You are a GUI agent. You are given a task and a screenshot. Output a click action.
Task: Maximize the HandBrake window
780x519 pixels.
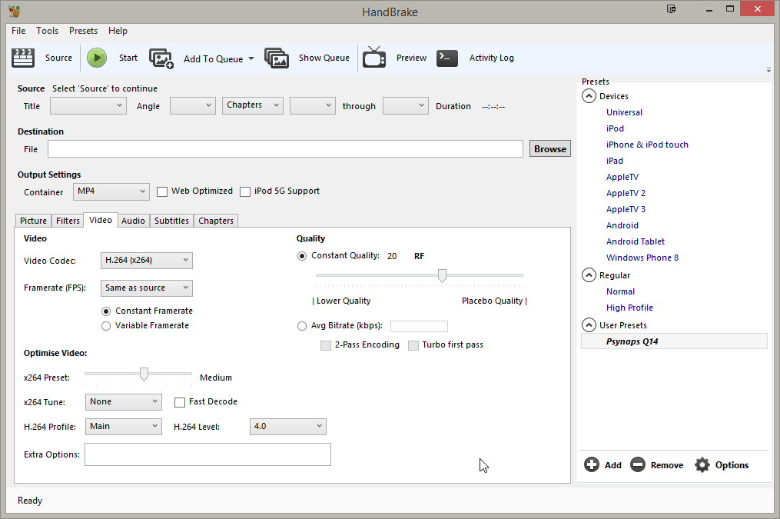coord(730,8)
